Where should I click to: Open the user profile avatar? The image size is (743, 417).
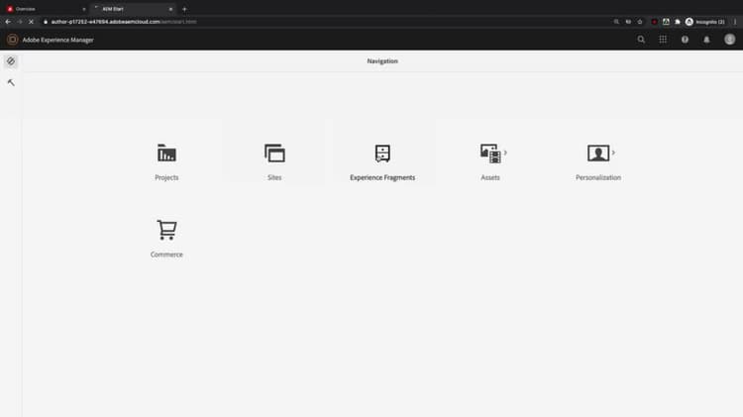pyautogui.click(x=730, y=40)
